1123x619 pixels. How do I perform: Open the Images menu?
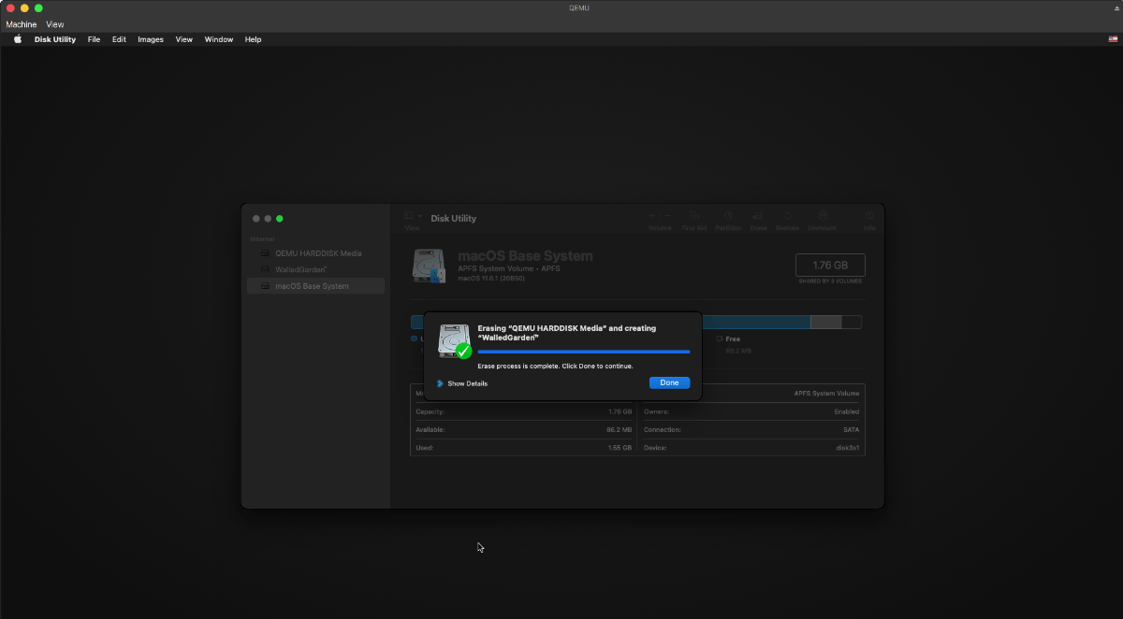(151, 39)
